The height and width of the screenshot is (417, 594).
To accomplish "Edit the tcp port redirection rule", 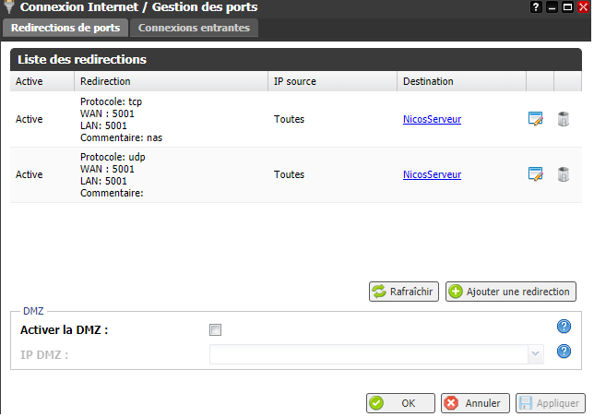I will click(x=535, y=118).
